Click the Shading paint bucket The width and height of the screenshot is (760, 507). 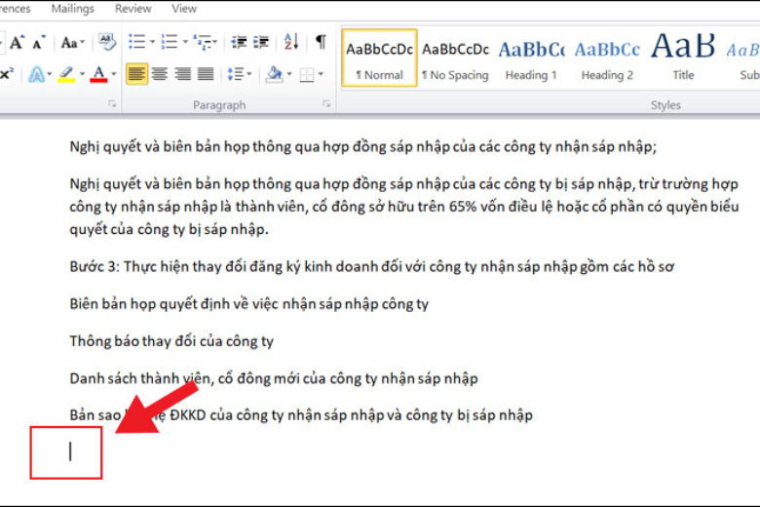[x=275, y=74]
